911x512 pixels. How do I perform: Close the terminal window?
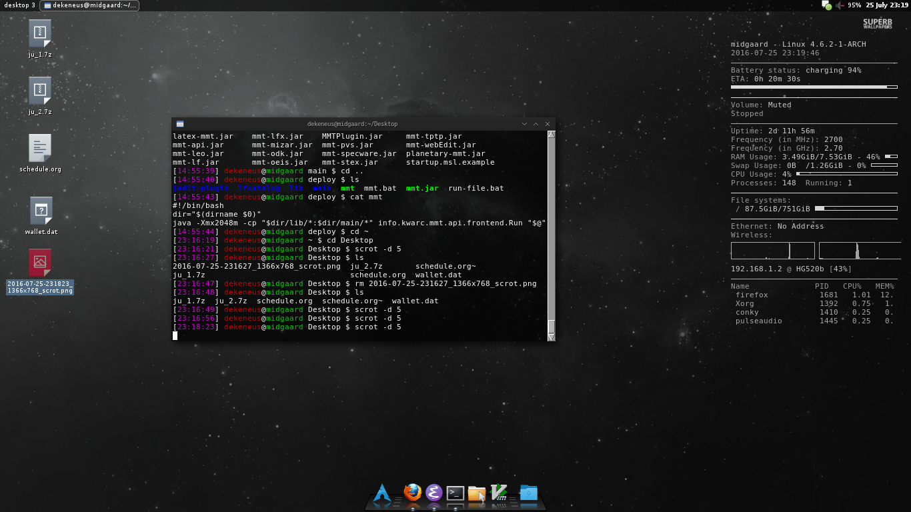548,124
